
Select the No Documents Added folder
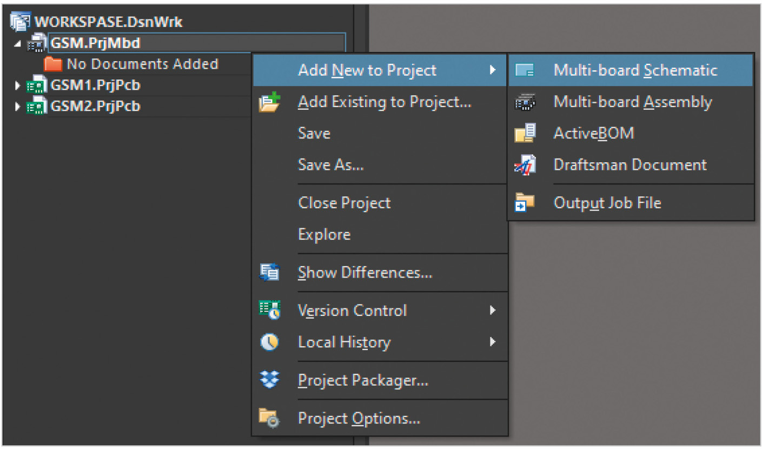142,64
